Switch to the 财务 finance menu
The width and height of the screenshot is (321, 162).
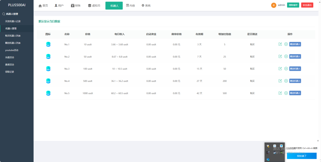pyautogui.click(x=76, y=6)
